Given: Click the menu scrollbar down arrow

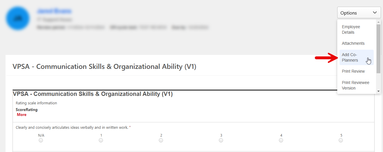Looking at the screenshot, I should [378, 91].
